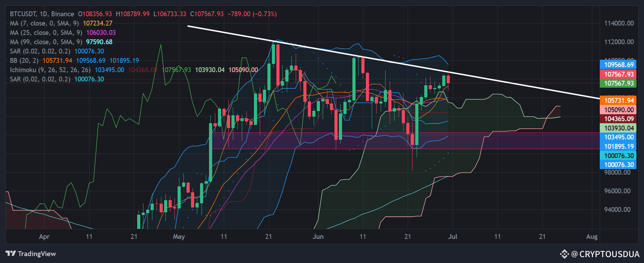
Task: Click the low price L106733.33
Action: click(170, 14)
